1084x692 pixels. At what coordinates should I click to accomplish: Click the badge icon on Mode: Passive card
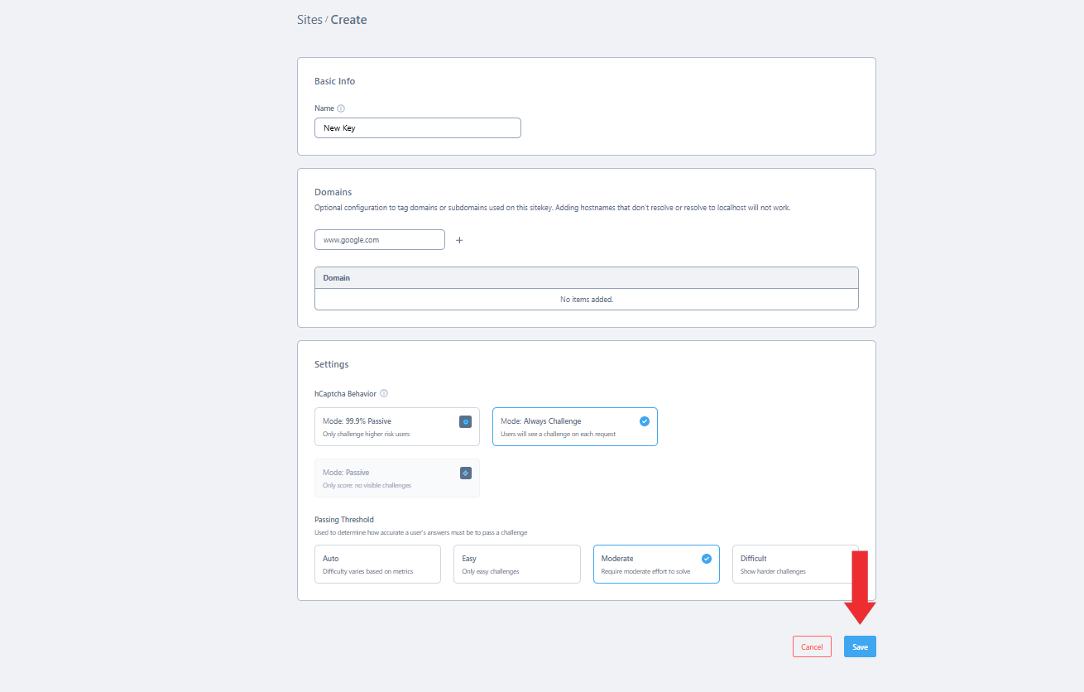(x=465, y=473)
